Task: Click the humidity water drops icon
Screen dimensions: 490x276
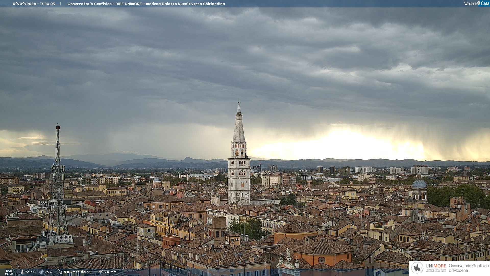Action: click(42, 272)
